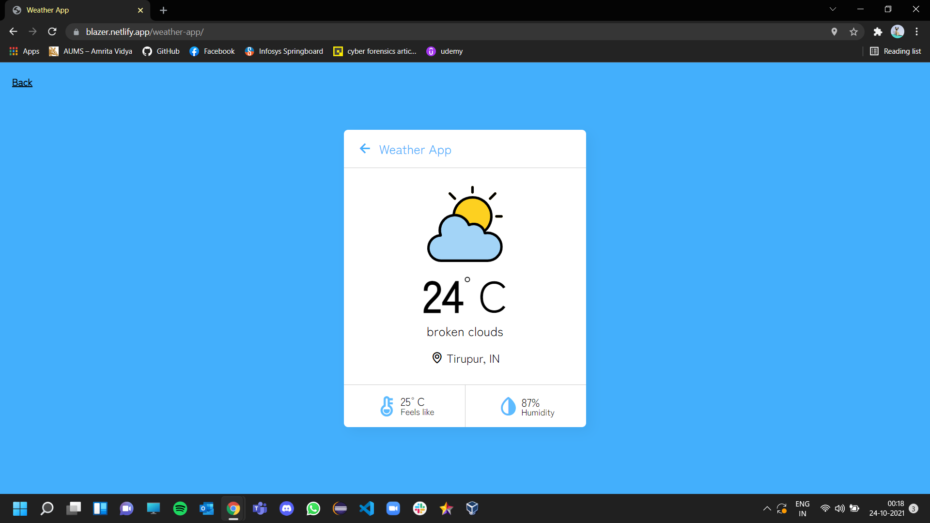Reload the weather page
The height and width of the screenshot is (523, 930).
click(x=52, y=32)
